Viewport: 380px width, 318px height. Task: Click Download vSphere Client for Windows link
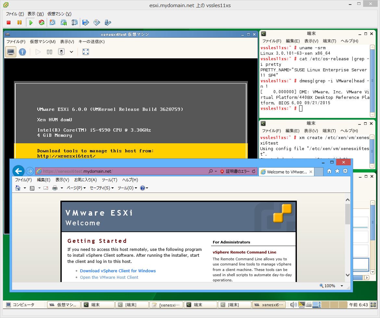point(118,271)
